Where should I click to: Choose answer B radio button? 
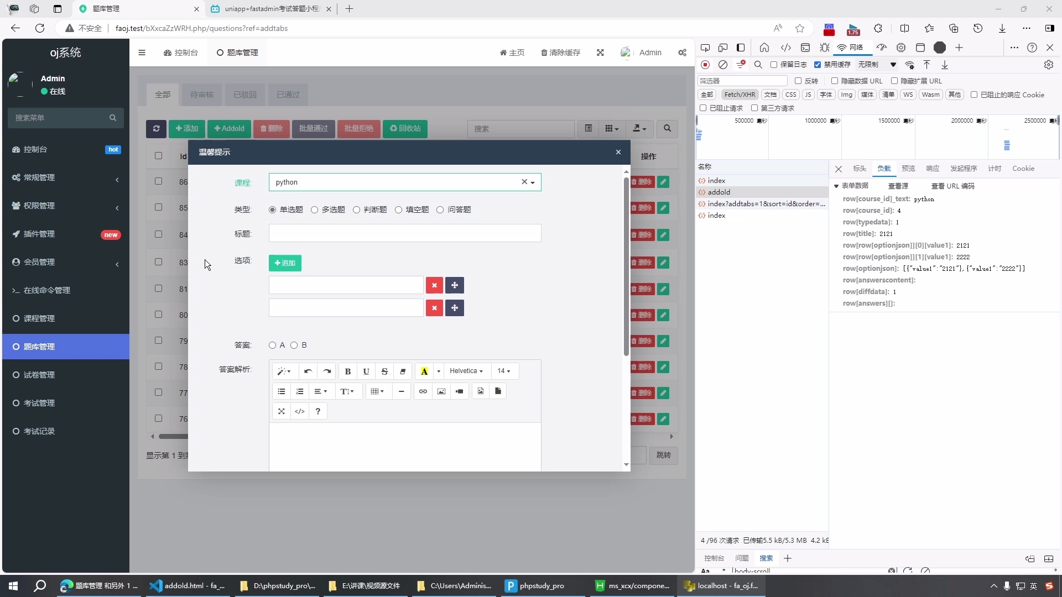[x=294, y=345]
